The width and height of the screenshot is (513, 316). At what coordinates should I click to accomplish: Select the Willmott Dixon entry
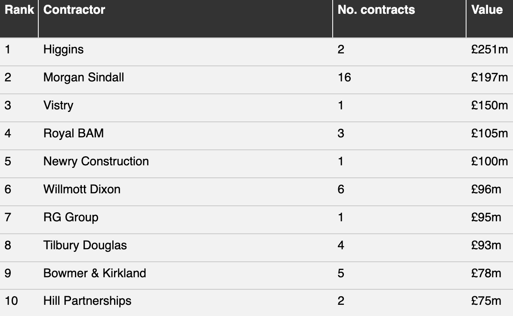point(82,189)
